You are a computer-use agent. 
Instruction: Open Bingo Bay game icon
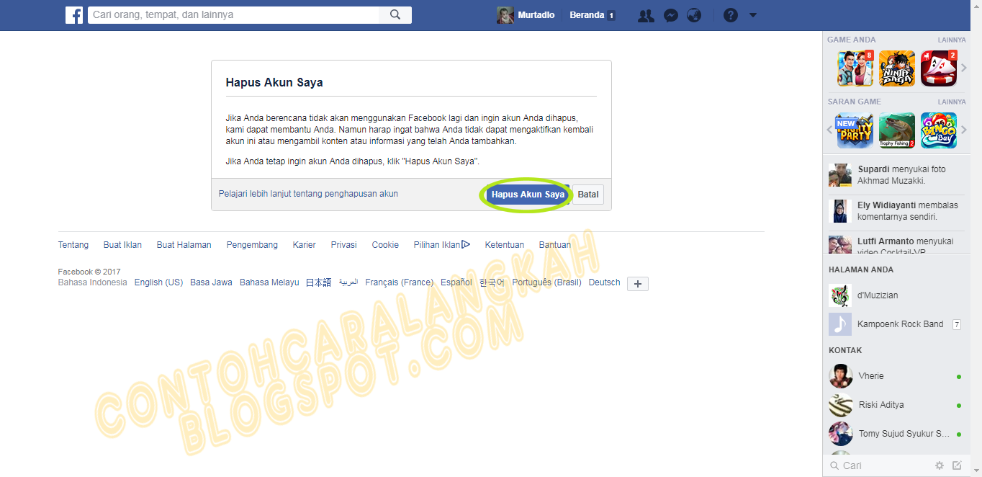[939, 130]
